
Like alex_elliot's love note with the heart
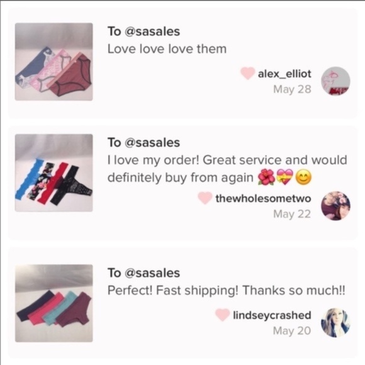point(247,74)
